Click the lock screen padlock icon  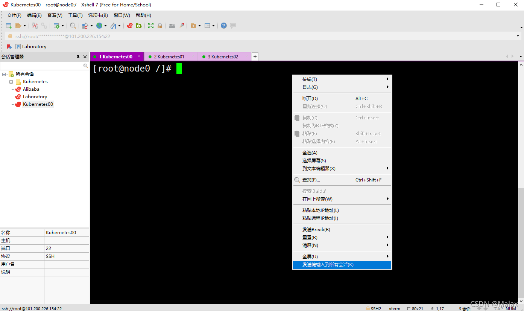pyautogui.click(x=160, y=26)
